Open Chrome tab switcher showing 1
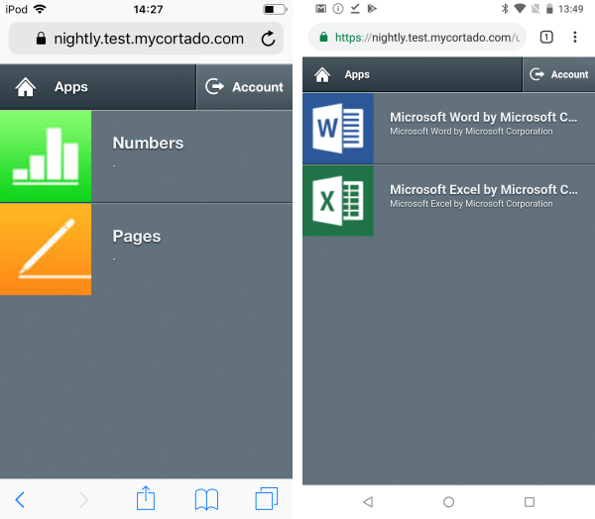 pos(546,37)
